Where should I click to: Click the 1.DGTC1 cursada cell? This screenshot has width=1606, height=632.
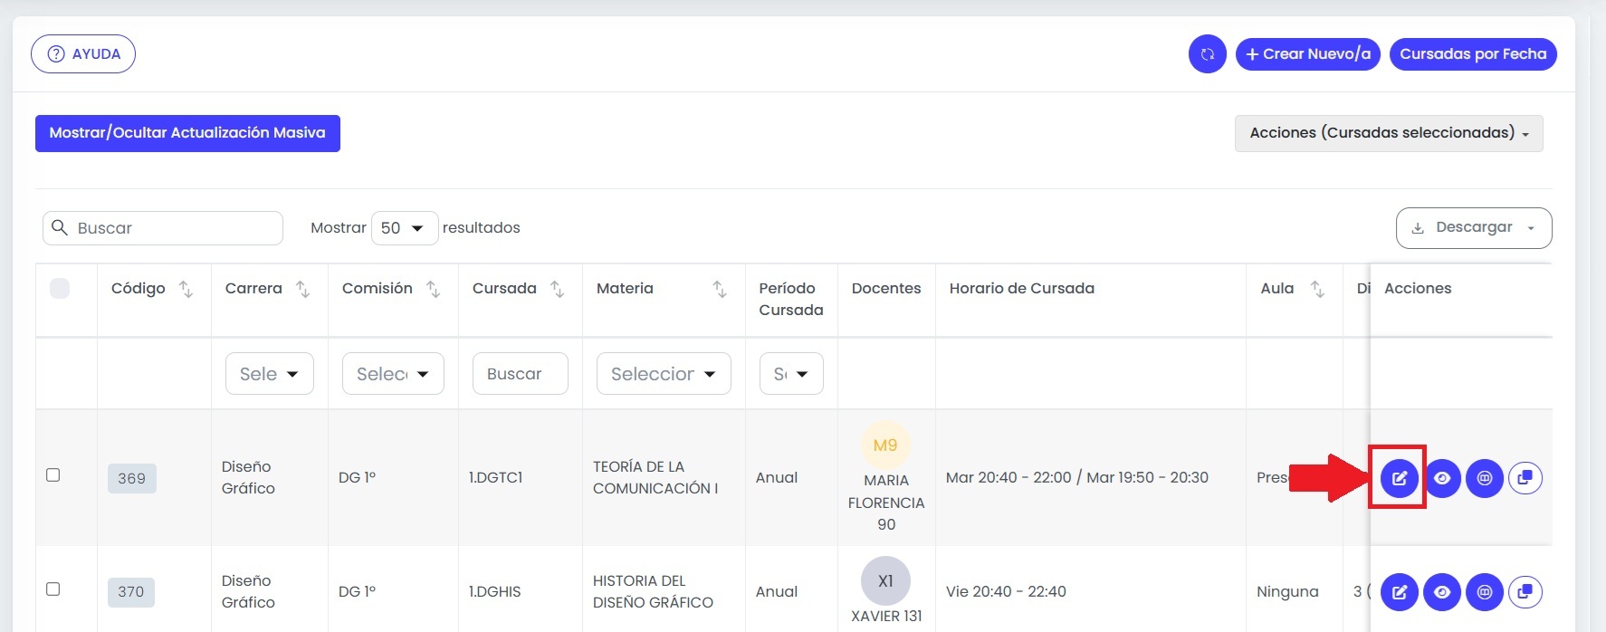point(495,477)
